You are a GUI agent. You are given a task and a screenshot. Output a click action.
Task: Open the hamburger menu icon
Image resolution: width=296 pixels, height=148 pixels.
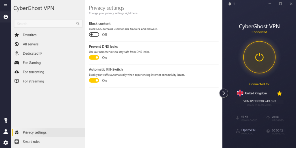coord(5,6)
